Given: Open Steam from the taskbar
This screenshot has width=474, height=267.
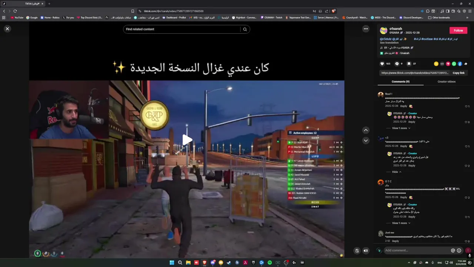Looking at the screenshot, I should tap(229, 263).
